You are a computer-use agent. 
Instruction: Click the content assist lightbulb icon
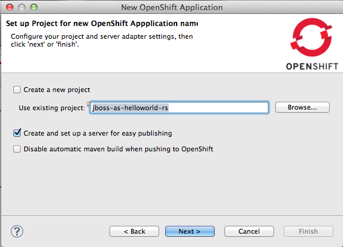88,104
